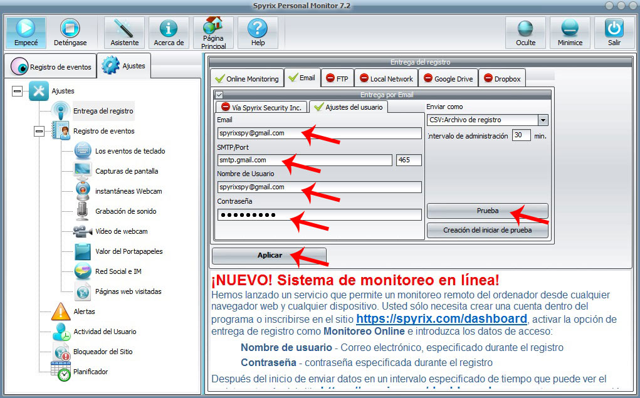Collapse the Ajustes tree root
640x398 pixels.
click(x=17, y=91)
